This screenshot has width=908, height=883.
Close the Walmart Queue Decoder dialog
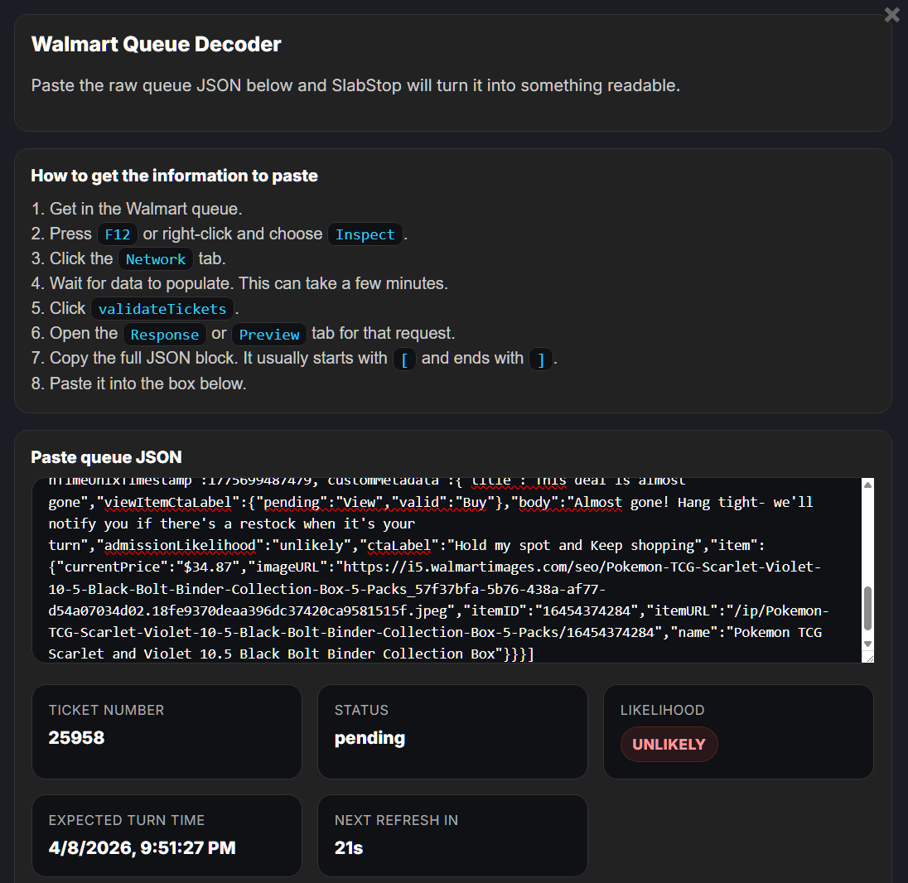click(891, 14)
